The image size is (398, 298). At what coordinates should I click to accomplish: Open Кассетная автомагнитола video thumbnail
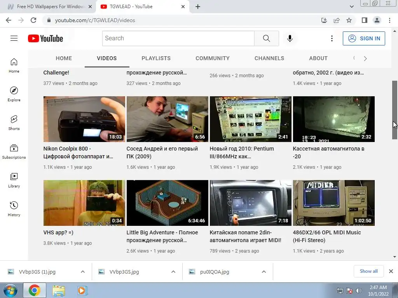point(334,119)
